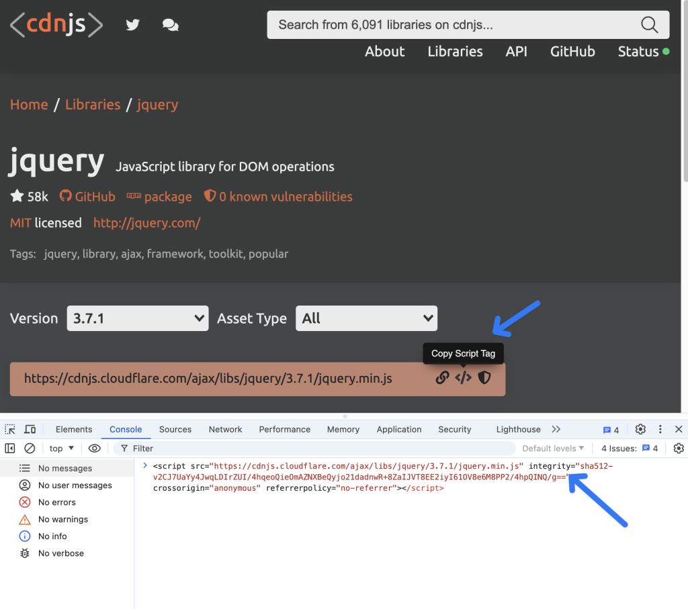Click the Twitter bird icon in header
Screen dimensions: 688x609
[x=132, y=25]
